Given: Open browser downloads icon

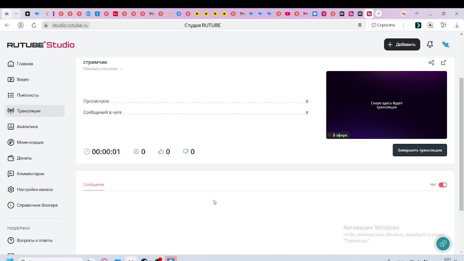Looking at the screenshot, I should click(x=457, y=25).
